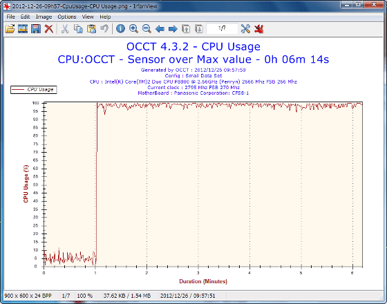Open the File menu
Screen dimensions: 387x304
10,17
